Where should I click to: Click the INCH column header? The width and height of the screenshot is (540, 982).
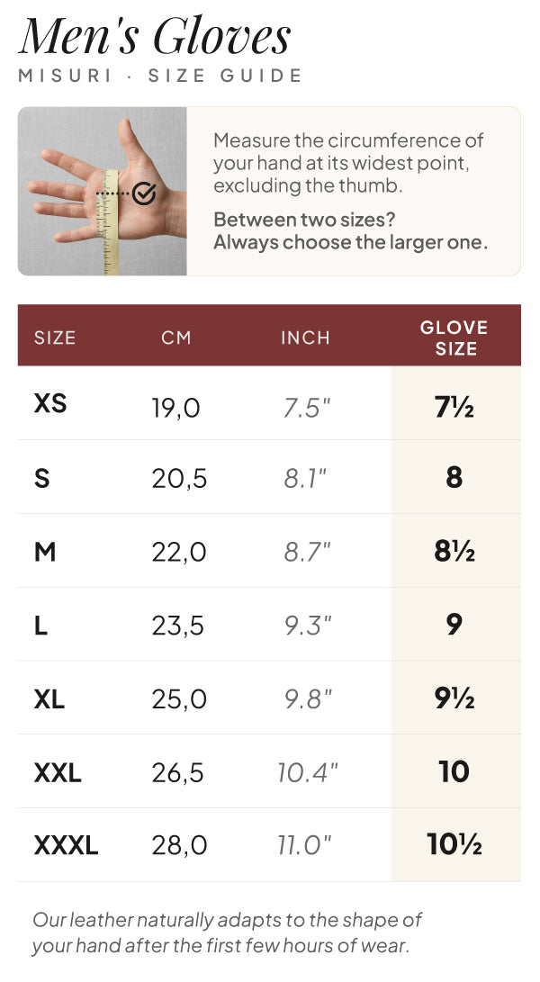tap(305, 338)
